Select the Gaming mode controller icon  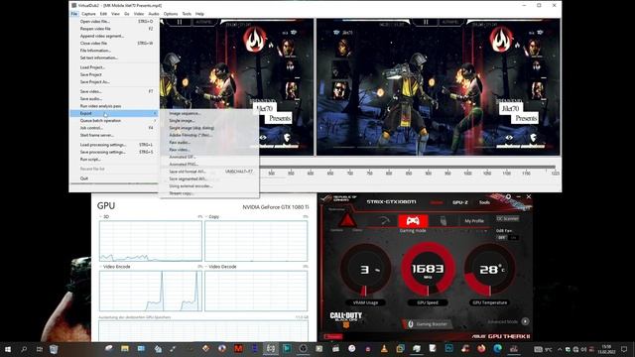pyautogui.click(x=413, y=221)
